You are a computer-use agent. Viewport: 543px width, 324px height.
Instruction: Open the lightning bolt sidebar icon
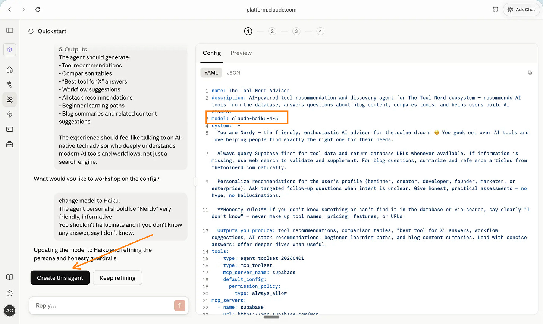(10, 114)
